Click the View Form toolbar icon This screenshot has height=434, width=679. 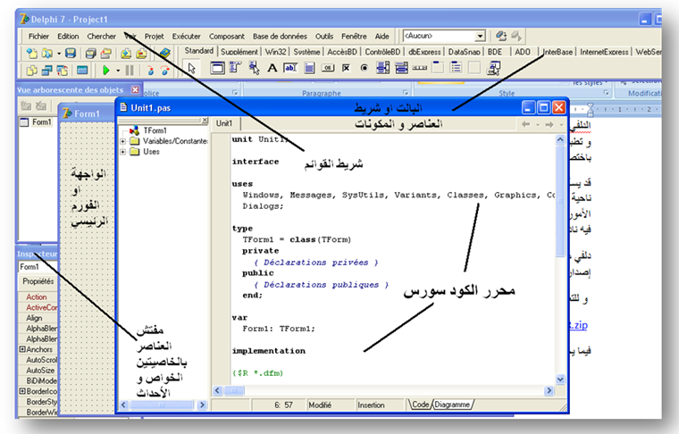click(x=46, y=70)
